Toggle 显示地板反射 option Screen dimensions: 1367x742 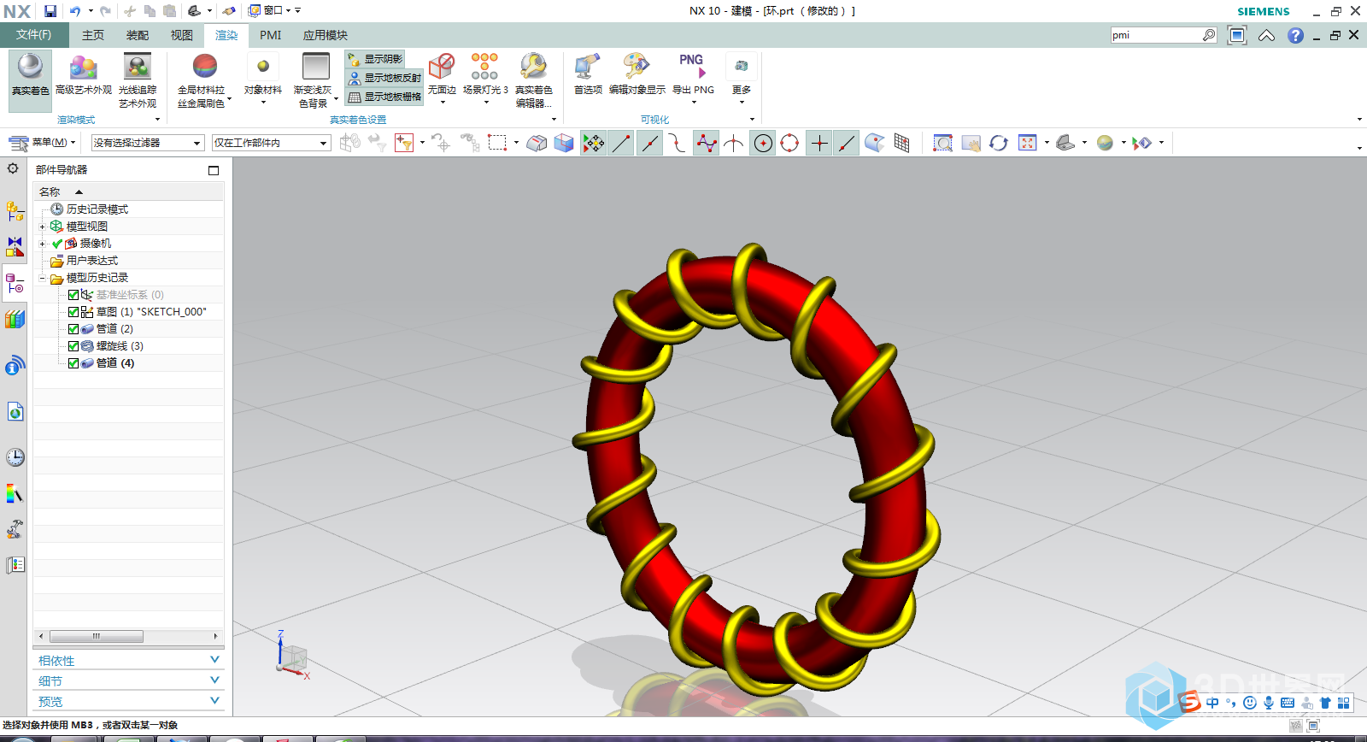coord(384,78)
